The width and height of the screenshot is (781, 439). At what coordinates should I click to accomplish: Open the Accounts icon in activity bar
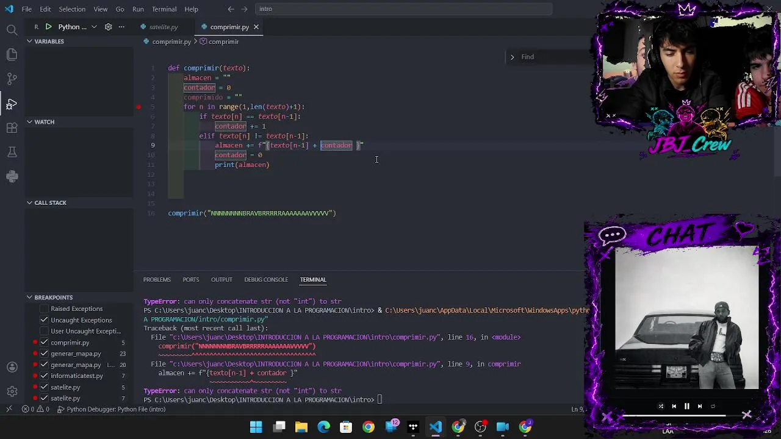pos(12,367)
